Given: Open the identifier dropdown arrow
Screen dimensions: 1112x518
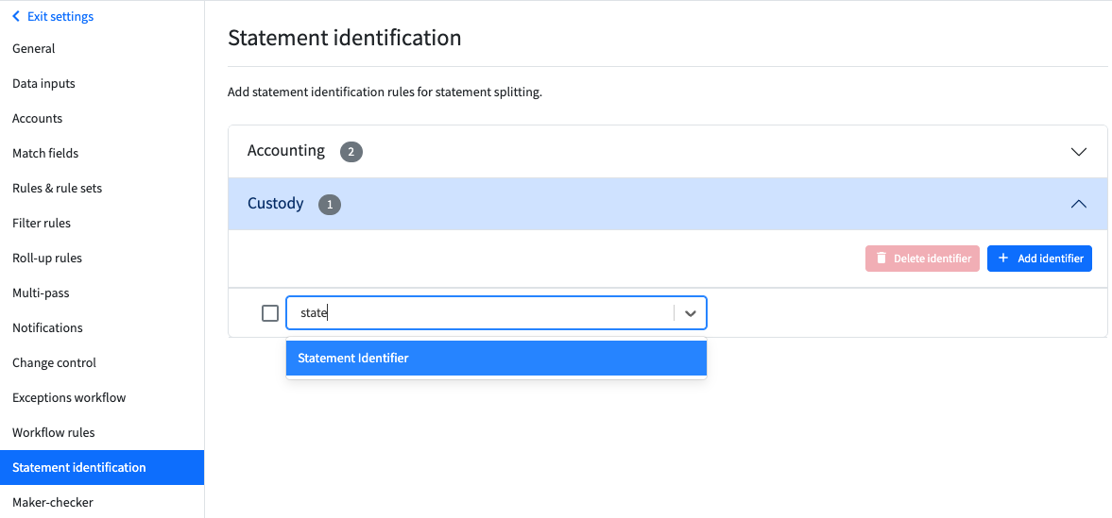Looking at the screenshot, I should (690, 312).
